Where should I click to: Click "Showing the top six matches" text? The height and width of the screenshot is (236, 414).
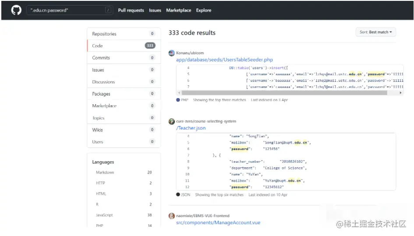pyautogui.click(x=219, y=194)
